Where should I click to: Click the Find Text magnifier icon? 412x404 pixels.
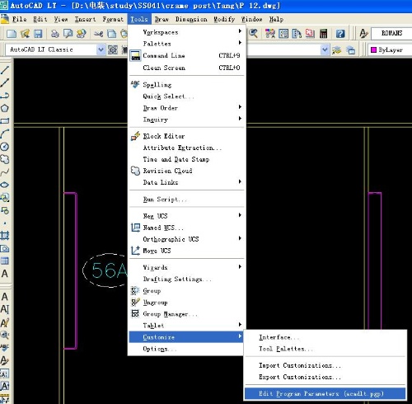point(5,335)
